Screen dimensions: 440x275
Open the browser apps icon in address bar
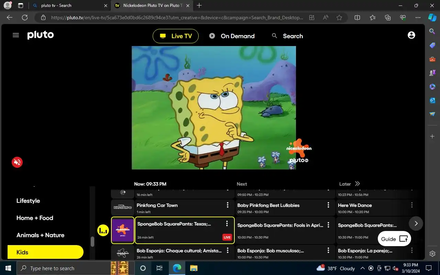(312, 18)
